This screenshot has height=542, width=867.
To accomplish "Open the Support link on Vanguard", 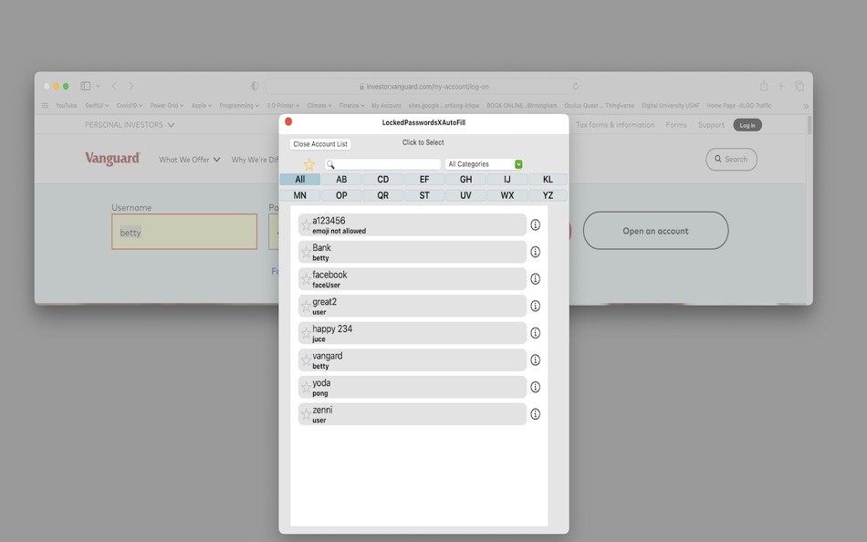I will pyautogui.click(x=711, y=125).
